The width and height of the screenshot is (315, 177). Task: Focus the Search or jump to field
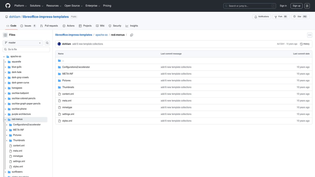click(x=250, y=6)
